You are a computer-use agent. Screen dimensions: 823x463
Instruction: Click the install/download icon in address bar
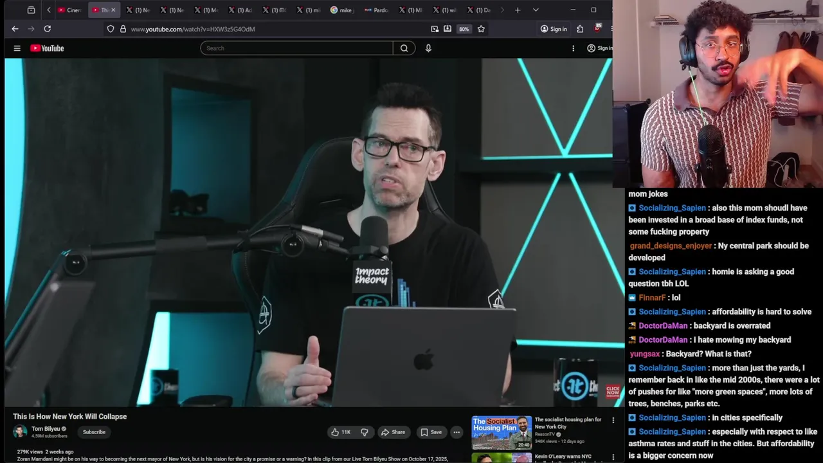click(x=448, y=29)
